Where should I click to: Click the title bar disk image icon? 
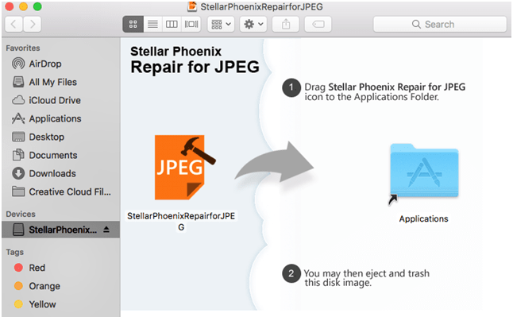coord(192,6)
